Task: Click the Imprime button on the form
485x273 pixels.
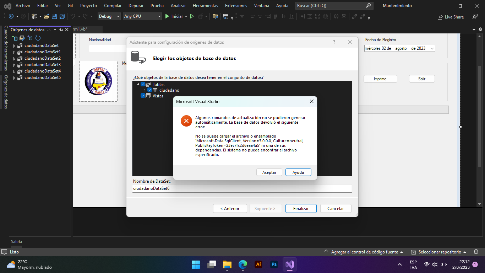Action: 380,79
